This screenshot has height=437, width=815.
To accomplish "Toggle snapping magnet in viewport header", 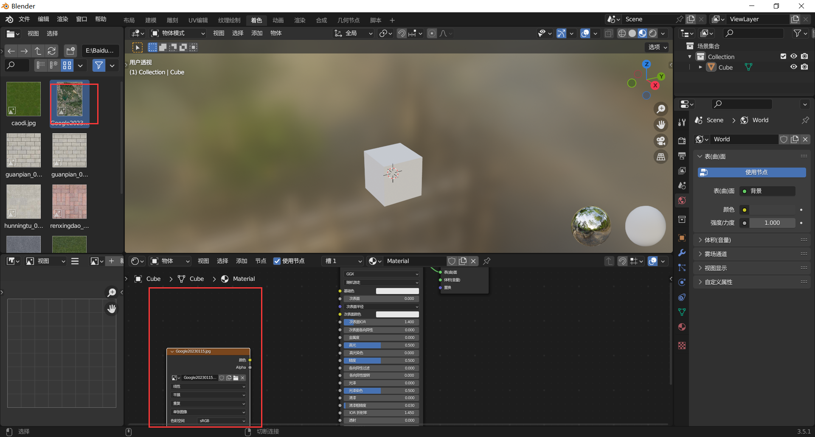I will tap(402, 34).
